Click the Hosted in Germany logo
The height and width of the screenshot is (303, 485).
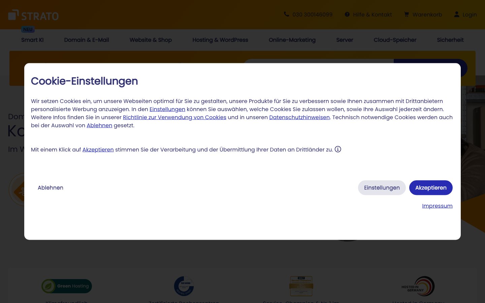click(418, 286)
